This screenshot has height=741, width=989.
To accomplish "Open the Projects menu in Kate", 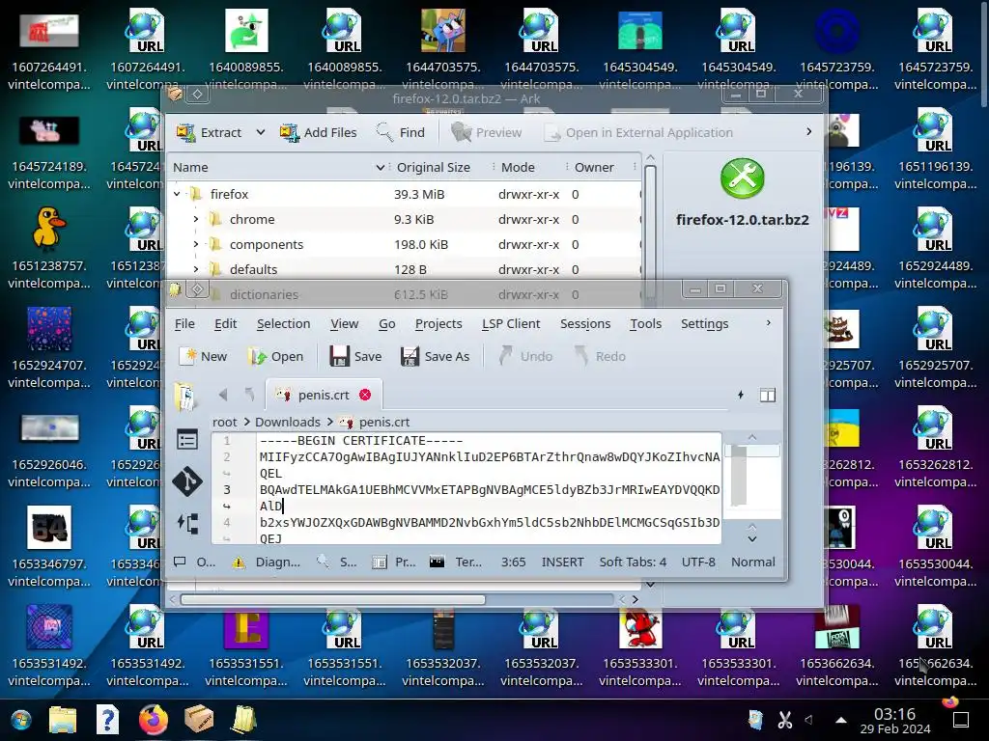I will coord(438,324).
